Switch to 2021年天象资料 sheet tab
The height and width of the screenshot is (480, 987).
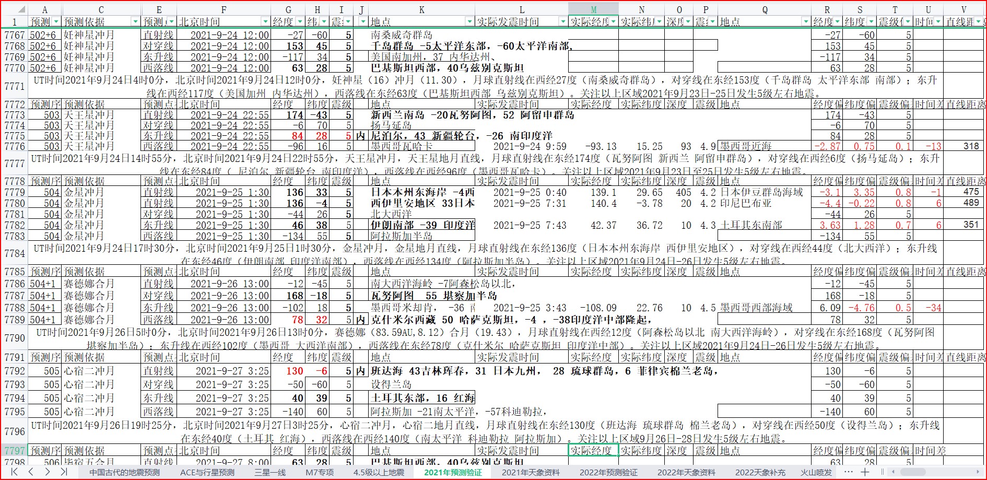(x=531, y=472)
